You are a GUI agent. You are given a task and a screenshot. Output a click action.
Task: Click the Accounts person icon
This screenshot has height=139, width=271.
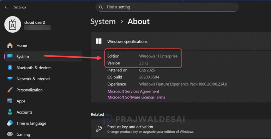[10, 112]
